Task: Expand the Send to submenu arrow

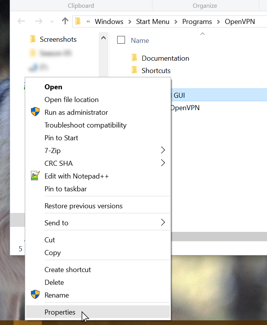Action: [x=163, y=223]
